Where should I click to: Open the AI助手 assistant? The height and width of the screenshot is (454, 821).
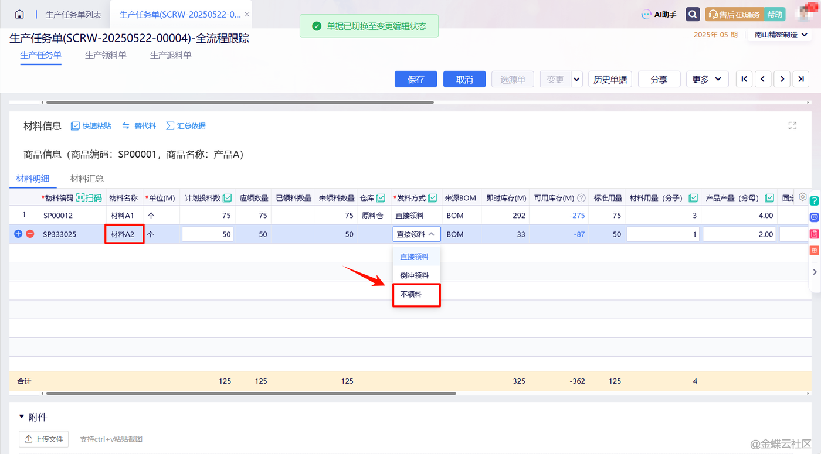pyautogui.click(x=659, y=14)
